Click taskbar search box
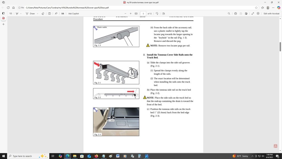This screenshot has height=159, width=282. click(28, 156)
